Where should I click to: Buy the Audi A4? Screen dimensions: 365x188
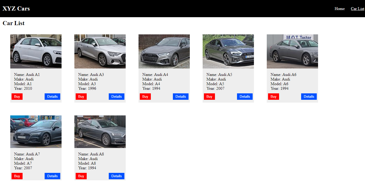[x=145, y=96]
